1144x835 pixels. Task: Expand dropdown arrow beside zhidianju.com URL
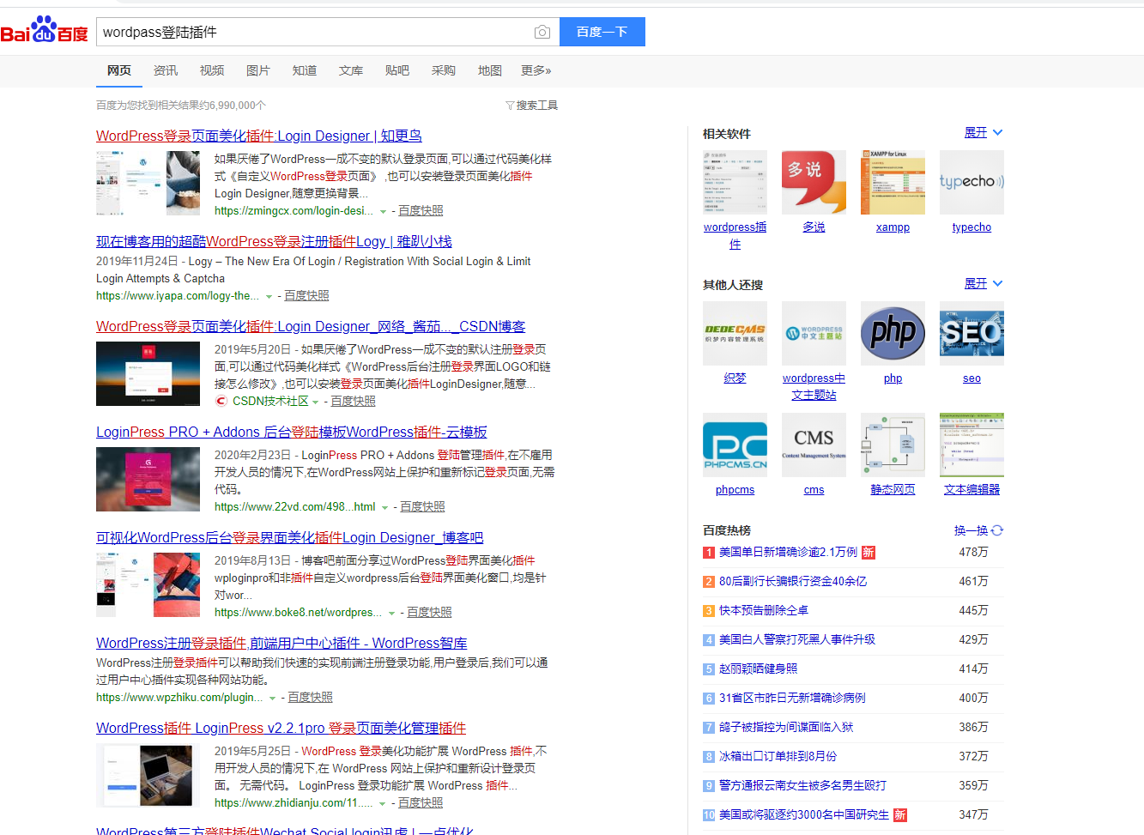[383, 803]
